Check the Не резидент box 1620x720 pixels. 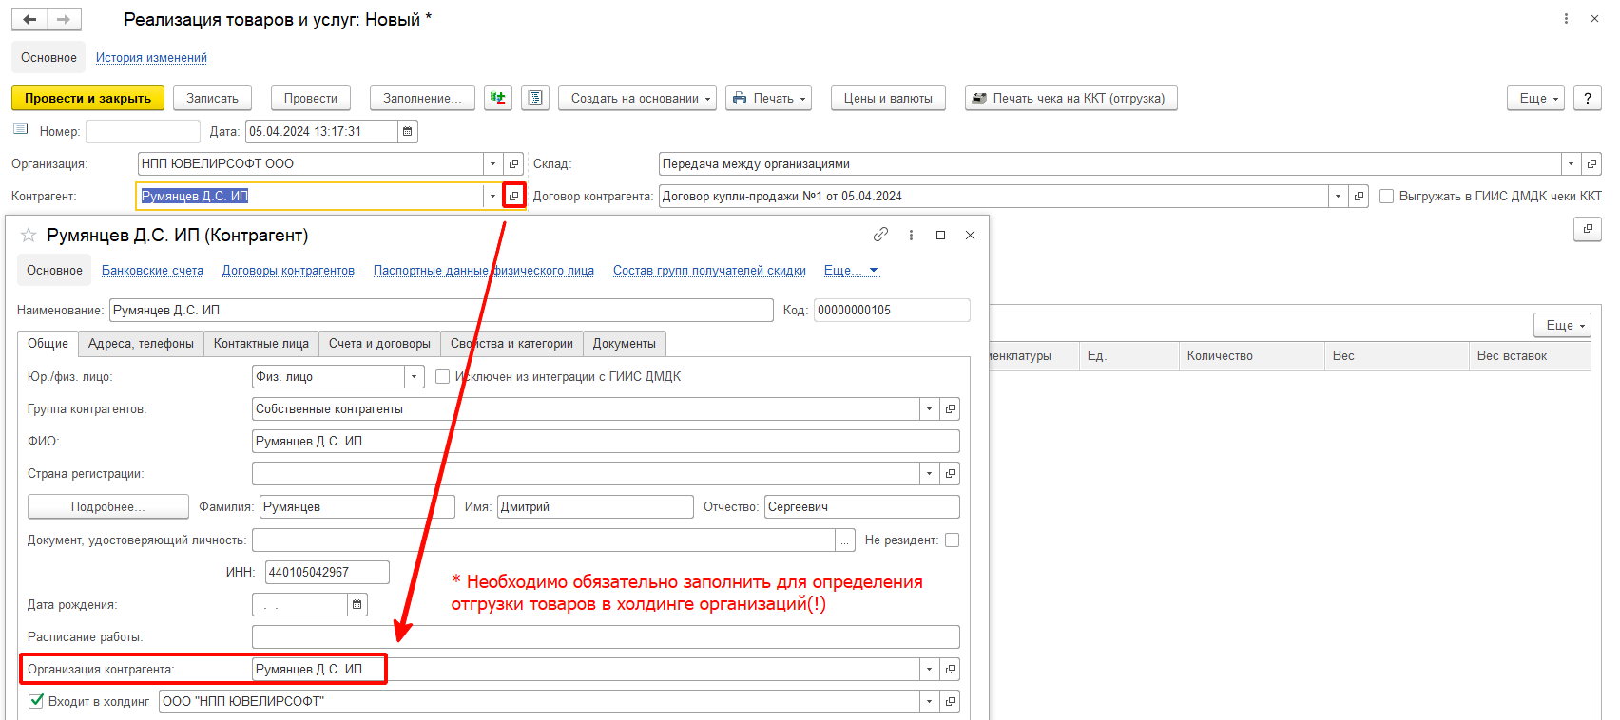pyautogui.click(x=952, y=540)
